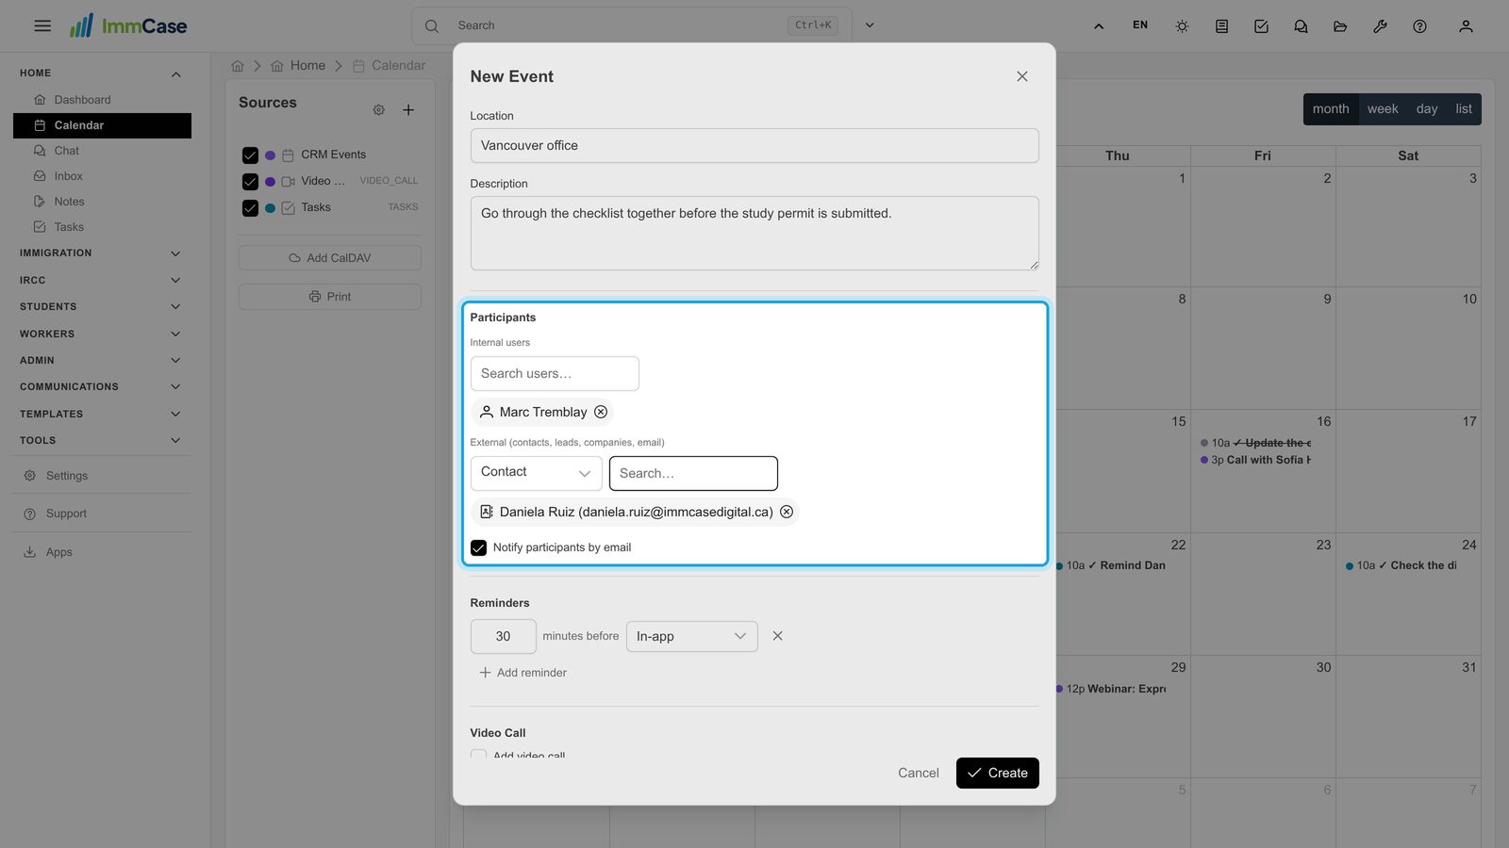Remove Marc Tremblay from participants
The image size is (1509, 848).
click(601, 412)
